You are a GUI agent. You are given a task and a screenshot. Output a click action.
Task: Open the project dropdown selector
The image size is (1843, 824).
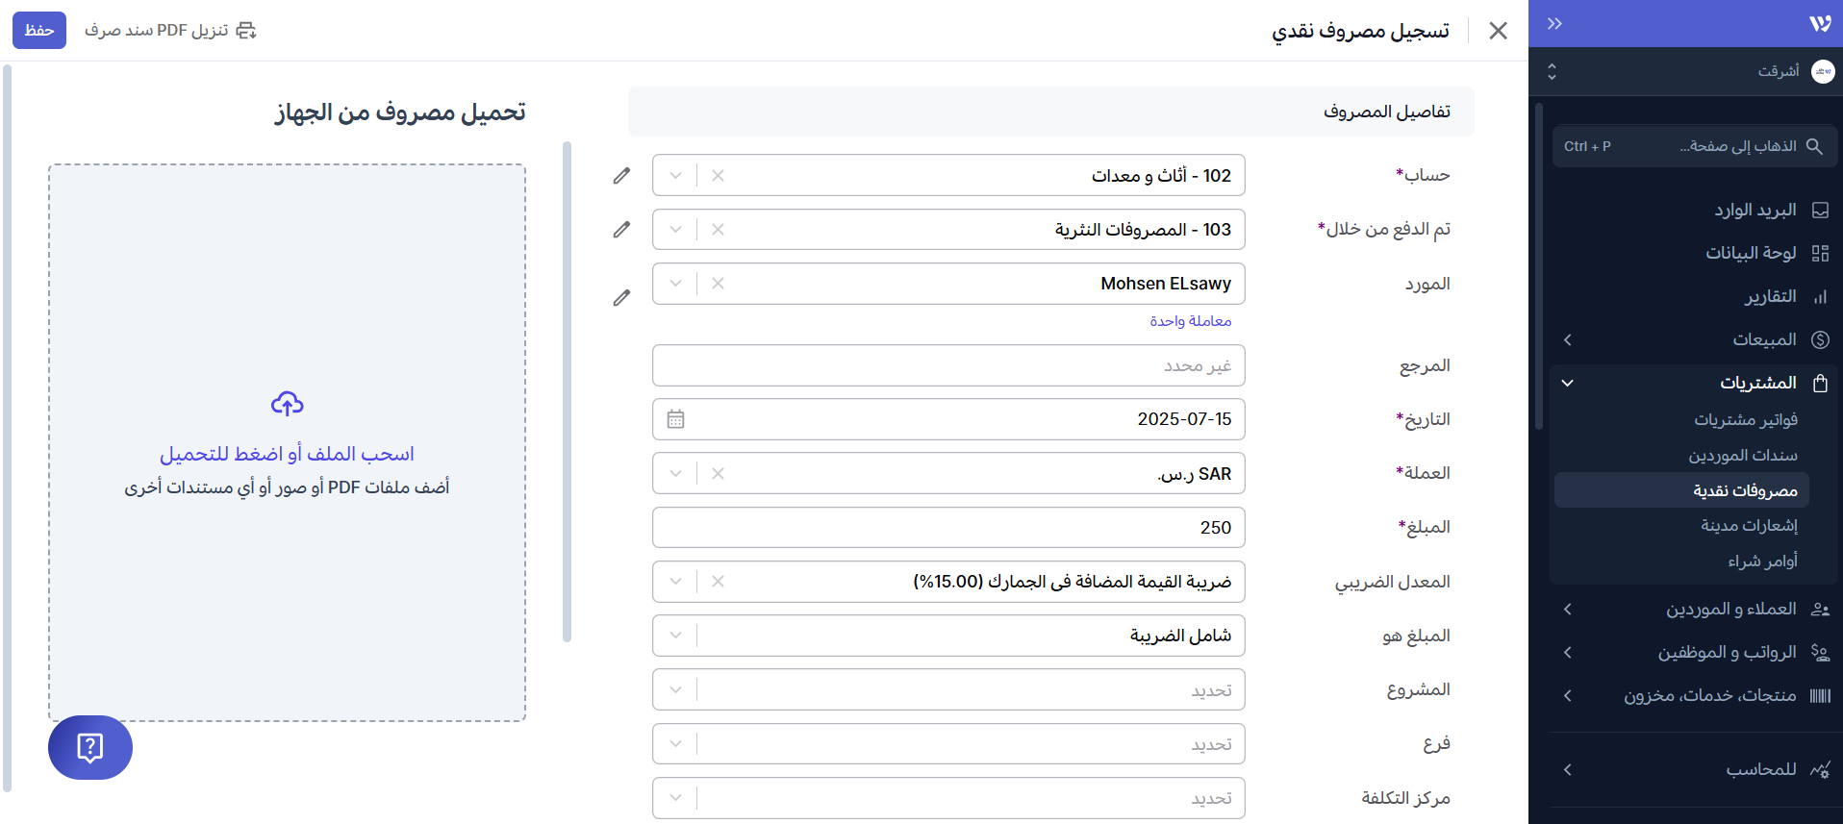[675, 690]
